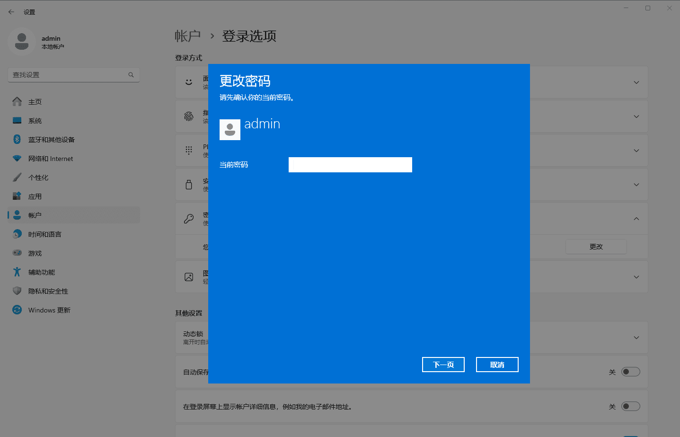
Task: Click the Bluetooth icon for 蓝牙和其他设备
Action: 17,139
